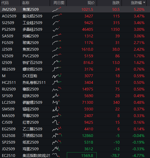Open the 氧化铝2509 two-day sparkline chart
This screenshot has height=158, width=150.
point(57,16)
